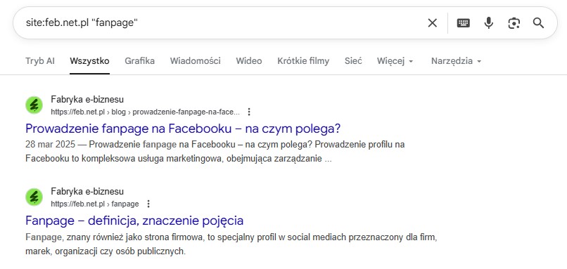Image resolution: width=567 pixels, height=269 pixels.
Task: Select the Sieć tab
Action: pyautogui.click(x=353, y=61)
